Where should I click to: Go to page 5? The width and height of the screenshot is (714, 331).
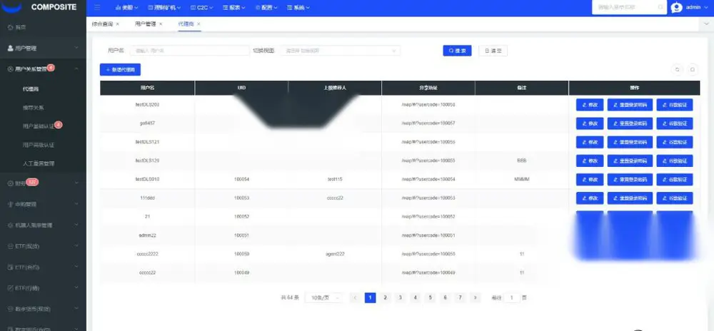430,297
